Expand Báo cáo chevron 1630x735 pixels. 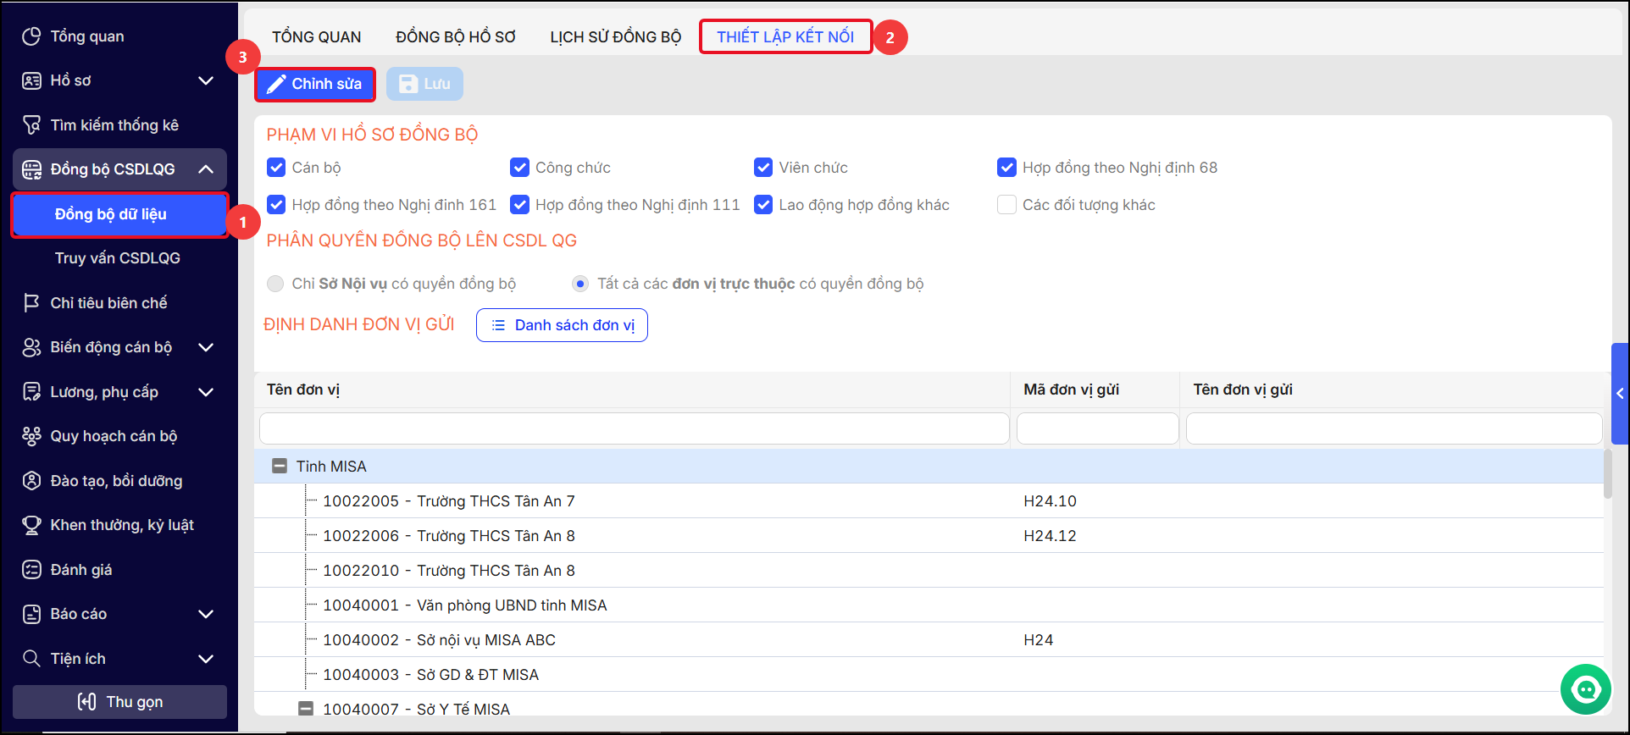click(x=206, y=614)
